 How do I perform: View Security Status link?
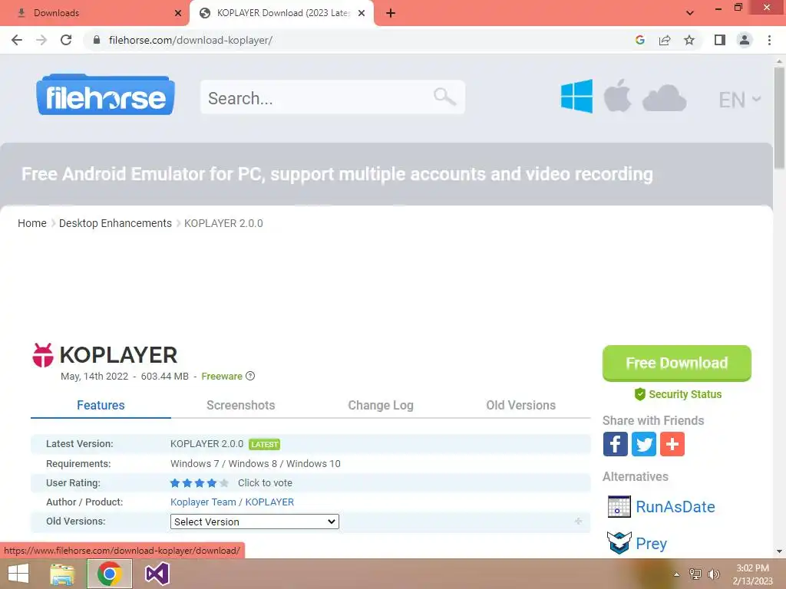678,394
